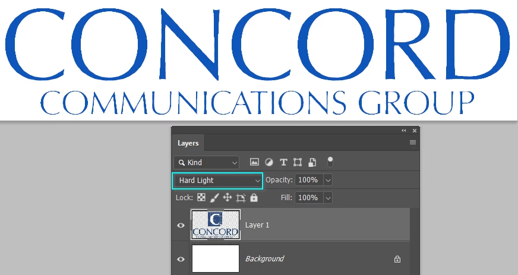The width and height of the screenshot is (518, 275).
Task: Click the Fill 100% value field
Action: click(x=309, y=198)
